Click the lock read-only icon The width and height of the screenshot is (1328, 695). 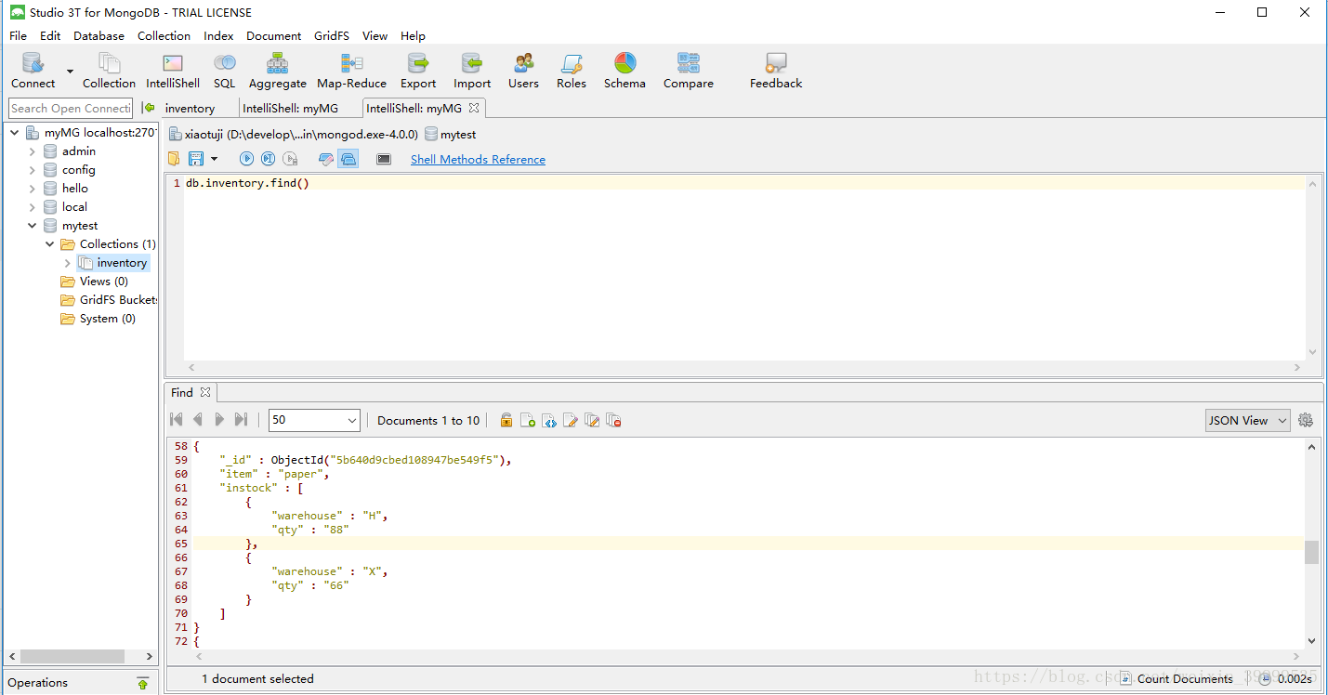506,420
